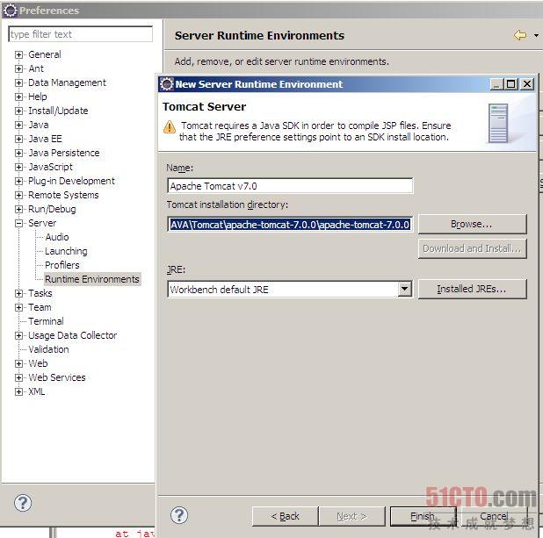Select the Web Services label

click(57, 377)
